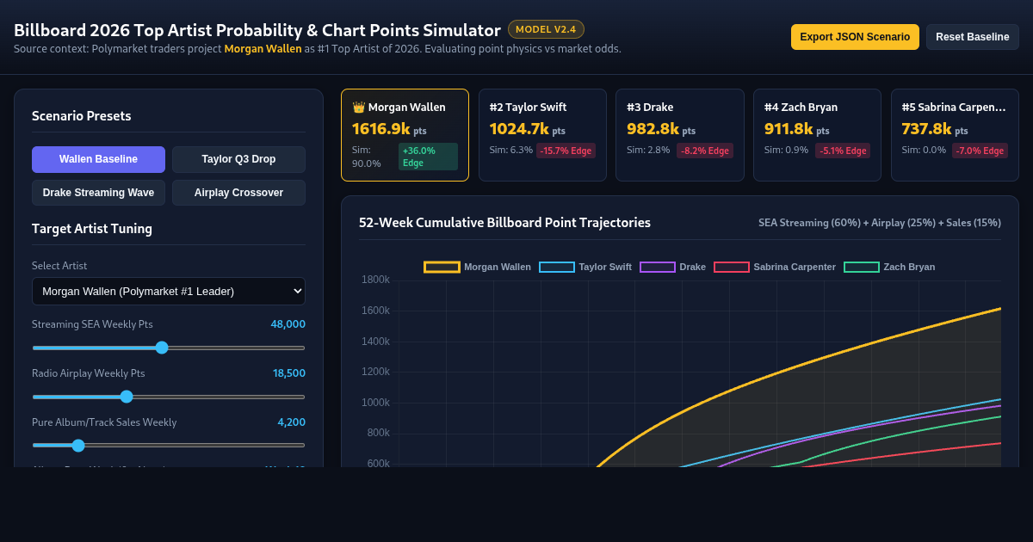Screen dimensions: 1033x542
Task: Toggle Taylor Swift legend swatch in chart
Action: (x=556, y=267)
